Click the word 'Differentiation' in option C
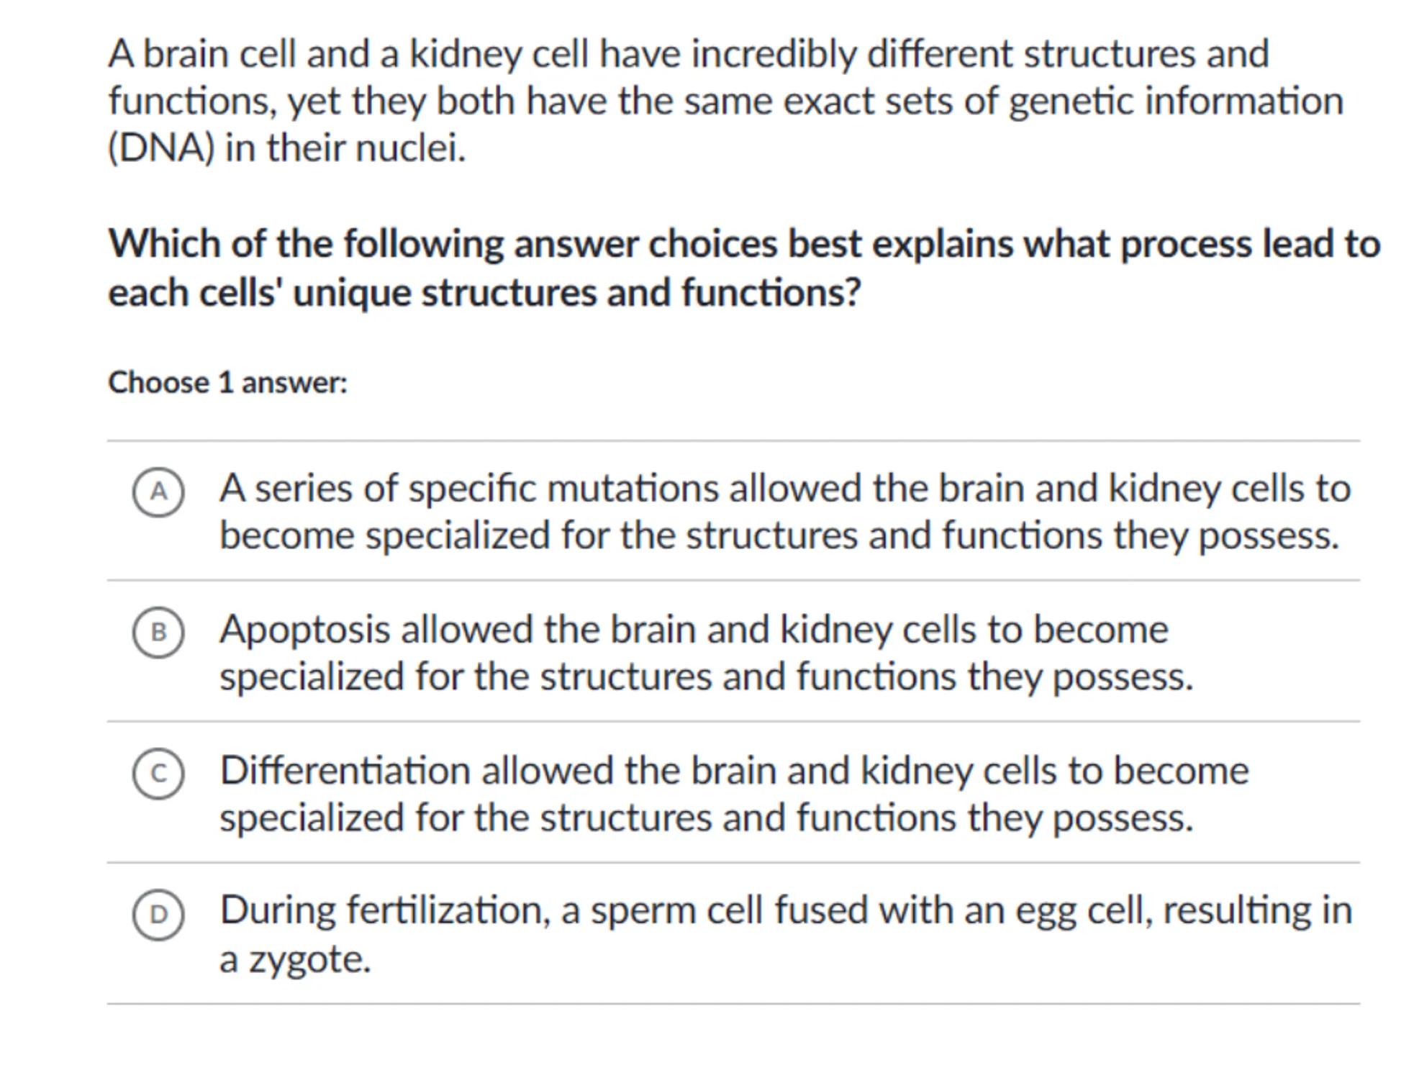 pyautogui.click(x=345, y=771)
